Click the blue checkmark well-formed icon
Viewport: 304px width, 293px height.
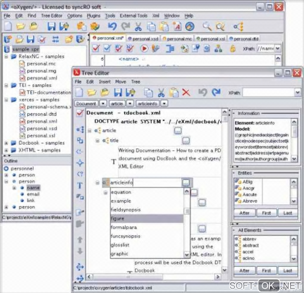point(107,48)
